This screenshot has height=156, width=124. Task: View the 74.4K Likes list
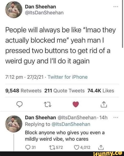coord(101,91)
